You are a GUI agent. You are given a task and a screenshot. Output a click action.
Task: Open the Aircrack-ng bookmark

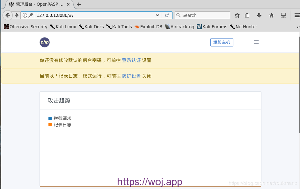pos(180,27)
